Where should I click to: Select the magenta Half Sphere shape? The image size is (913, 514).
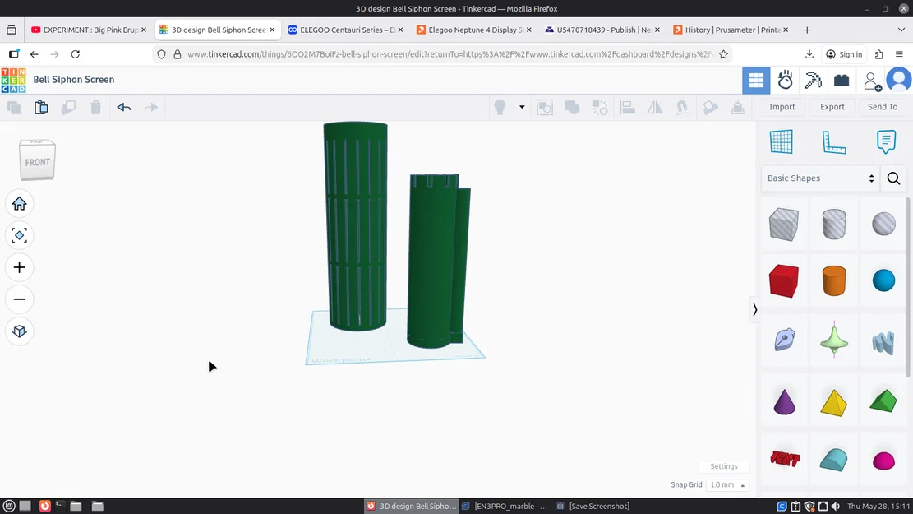[x=883, y=461]
